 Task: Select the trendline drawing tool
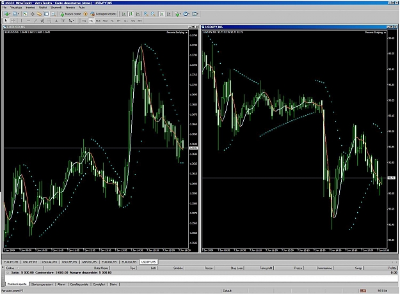tap(35, 20)
